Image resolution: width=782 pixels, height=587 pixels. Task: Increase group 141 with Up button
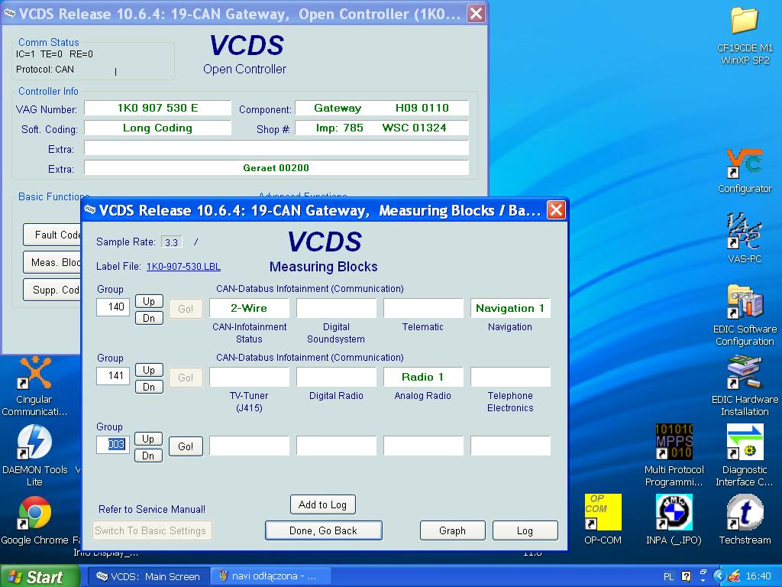point(149,370)
